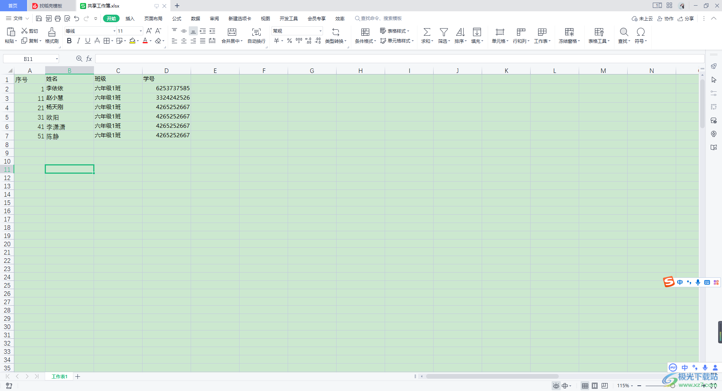Toggle eye protection mode in status bar
Screen dimensions: 722x391
tap(556, 386)
